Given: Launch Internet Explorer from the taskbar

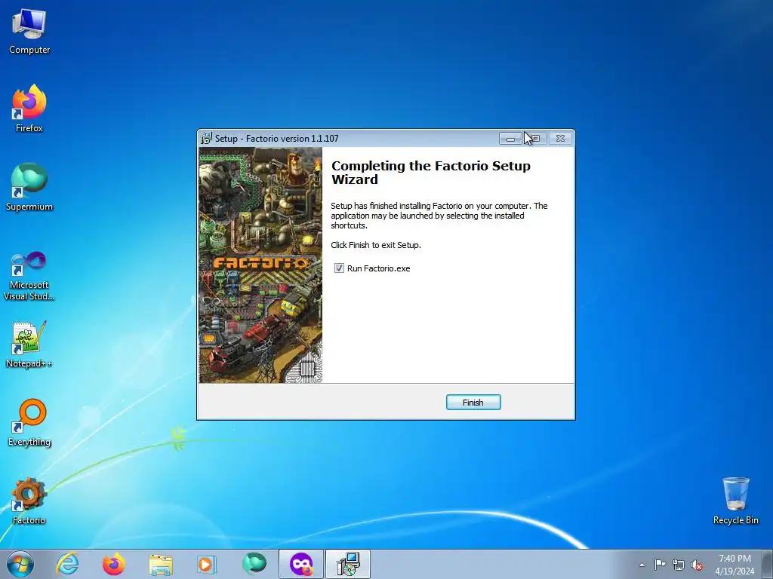Looking at the screenshot, I should tap(67, 564).
